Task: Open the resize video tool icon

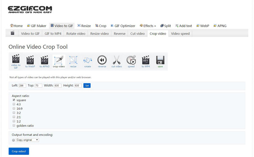Action: (73, 61)
